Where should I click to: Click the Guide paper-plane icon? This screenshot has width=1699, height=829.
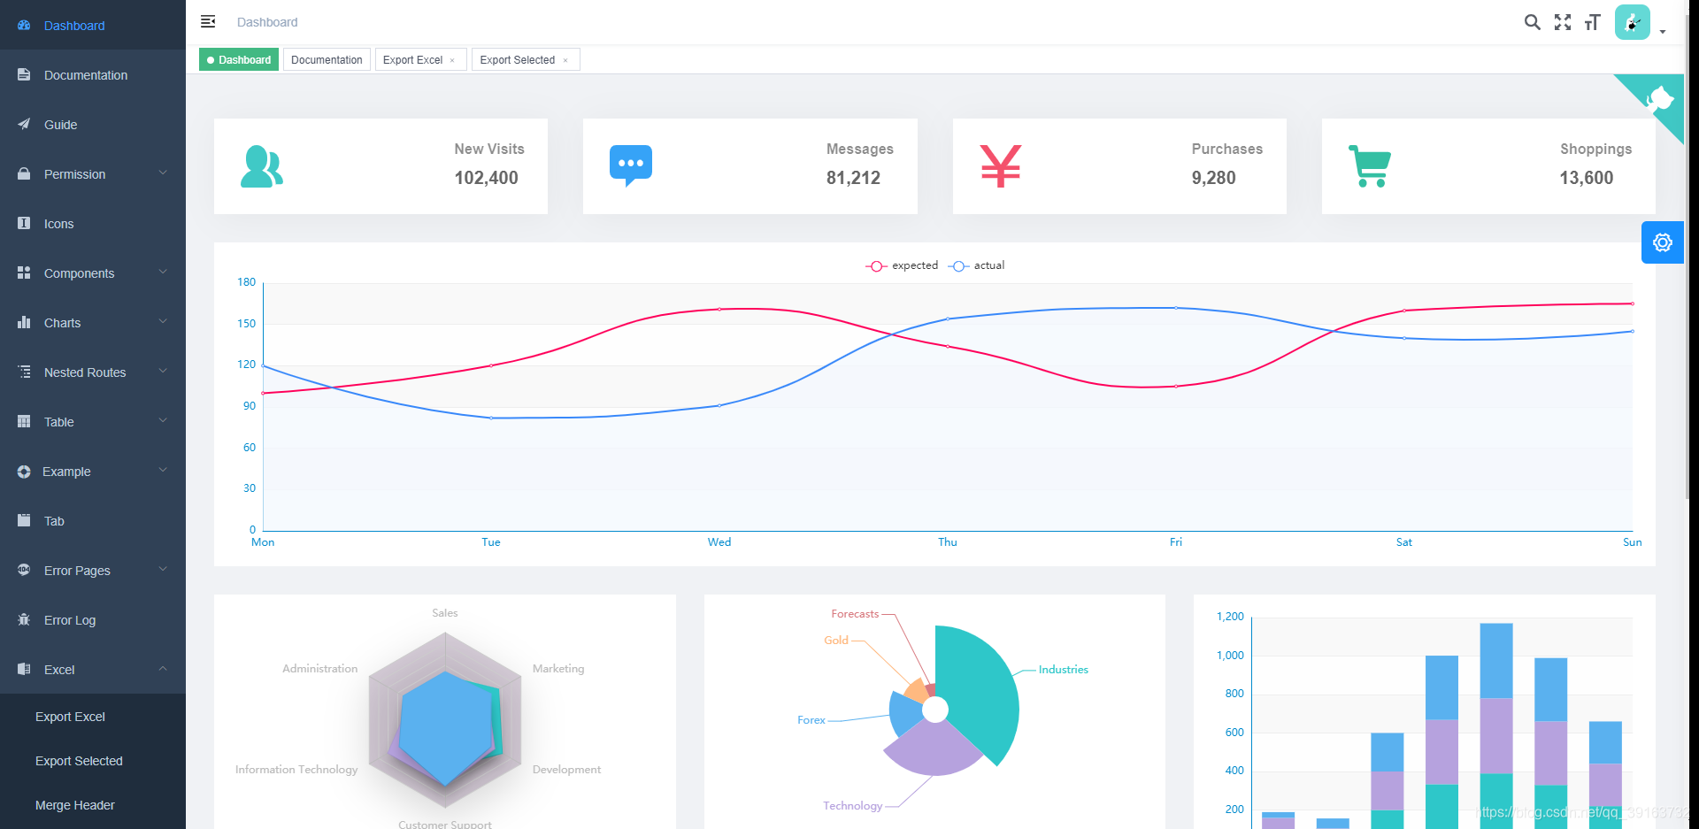[x=24, y=125]
